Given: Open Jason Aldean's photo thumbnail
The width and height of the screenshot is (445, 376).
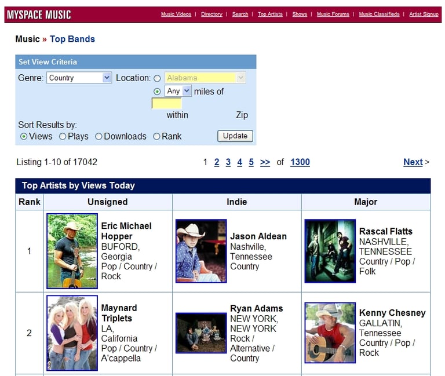Looking at the screenshot, I should pyautogui.click(x=201, y=251).
